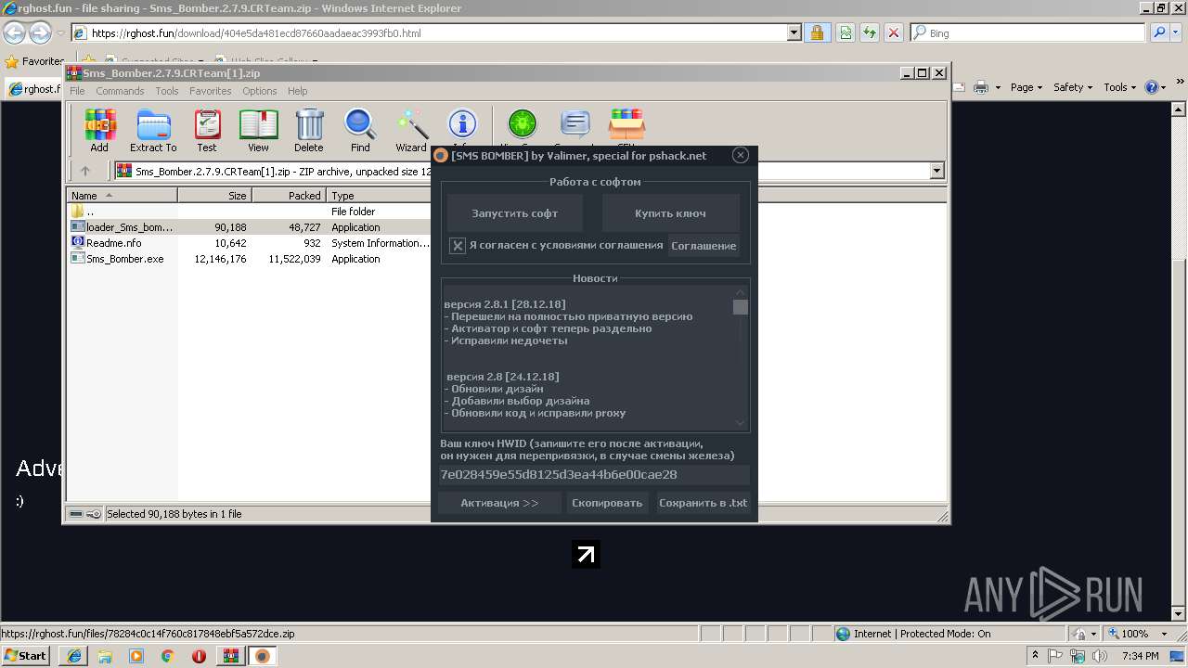Open the IE Help question-mark icon
1188x668 pixels.
click(1151, 87)
